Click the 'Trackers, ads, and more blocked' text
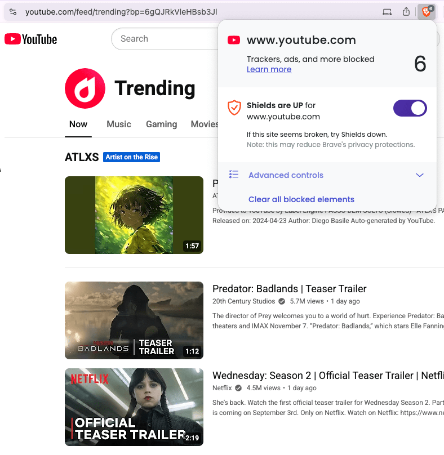 click(x=310, y=59)
